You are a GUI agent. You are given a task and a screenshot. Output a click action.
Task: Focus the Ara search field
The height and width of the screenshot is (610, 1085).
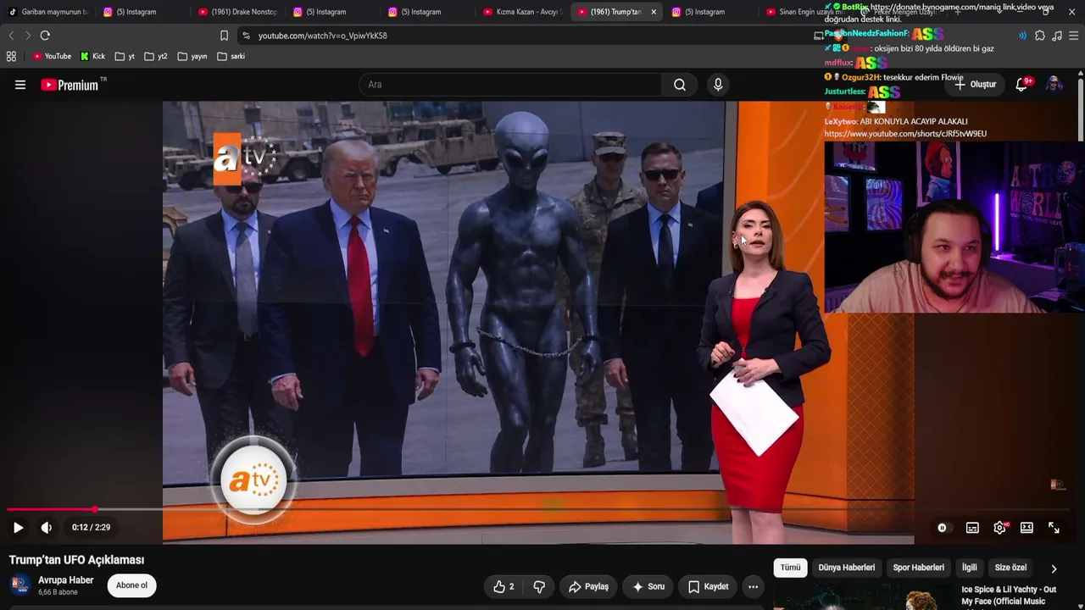(x=510, y=85)
